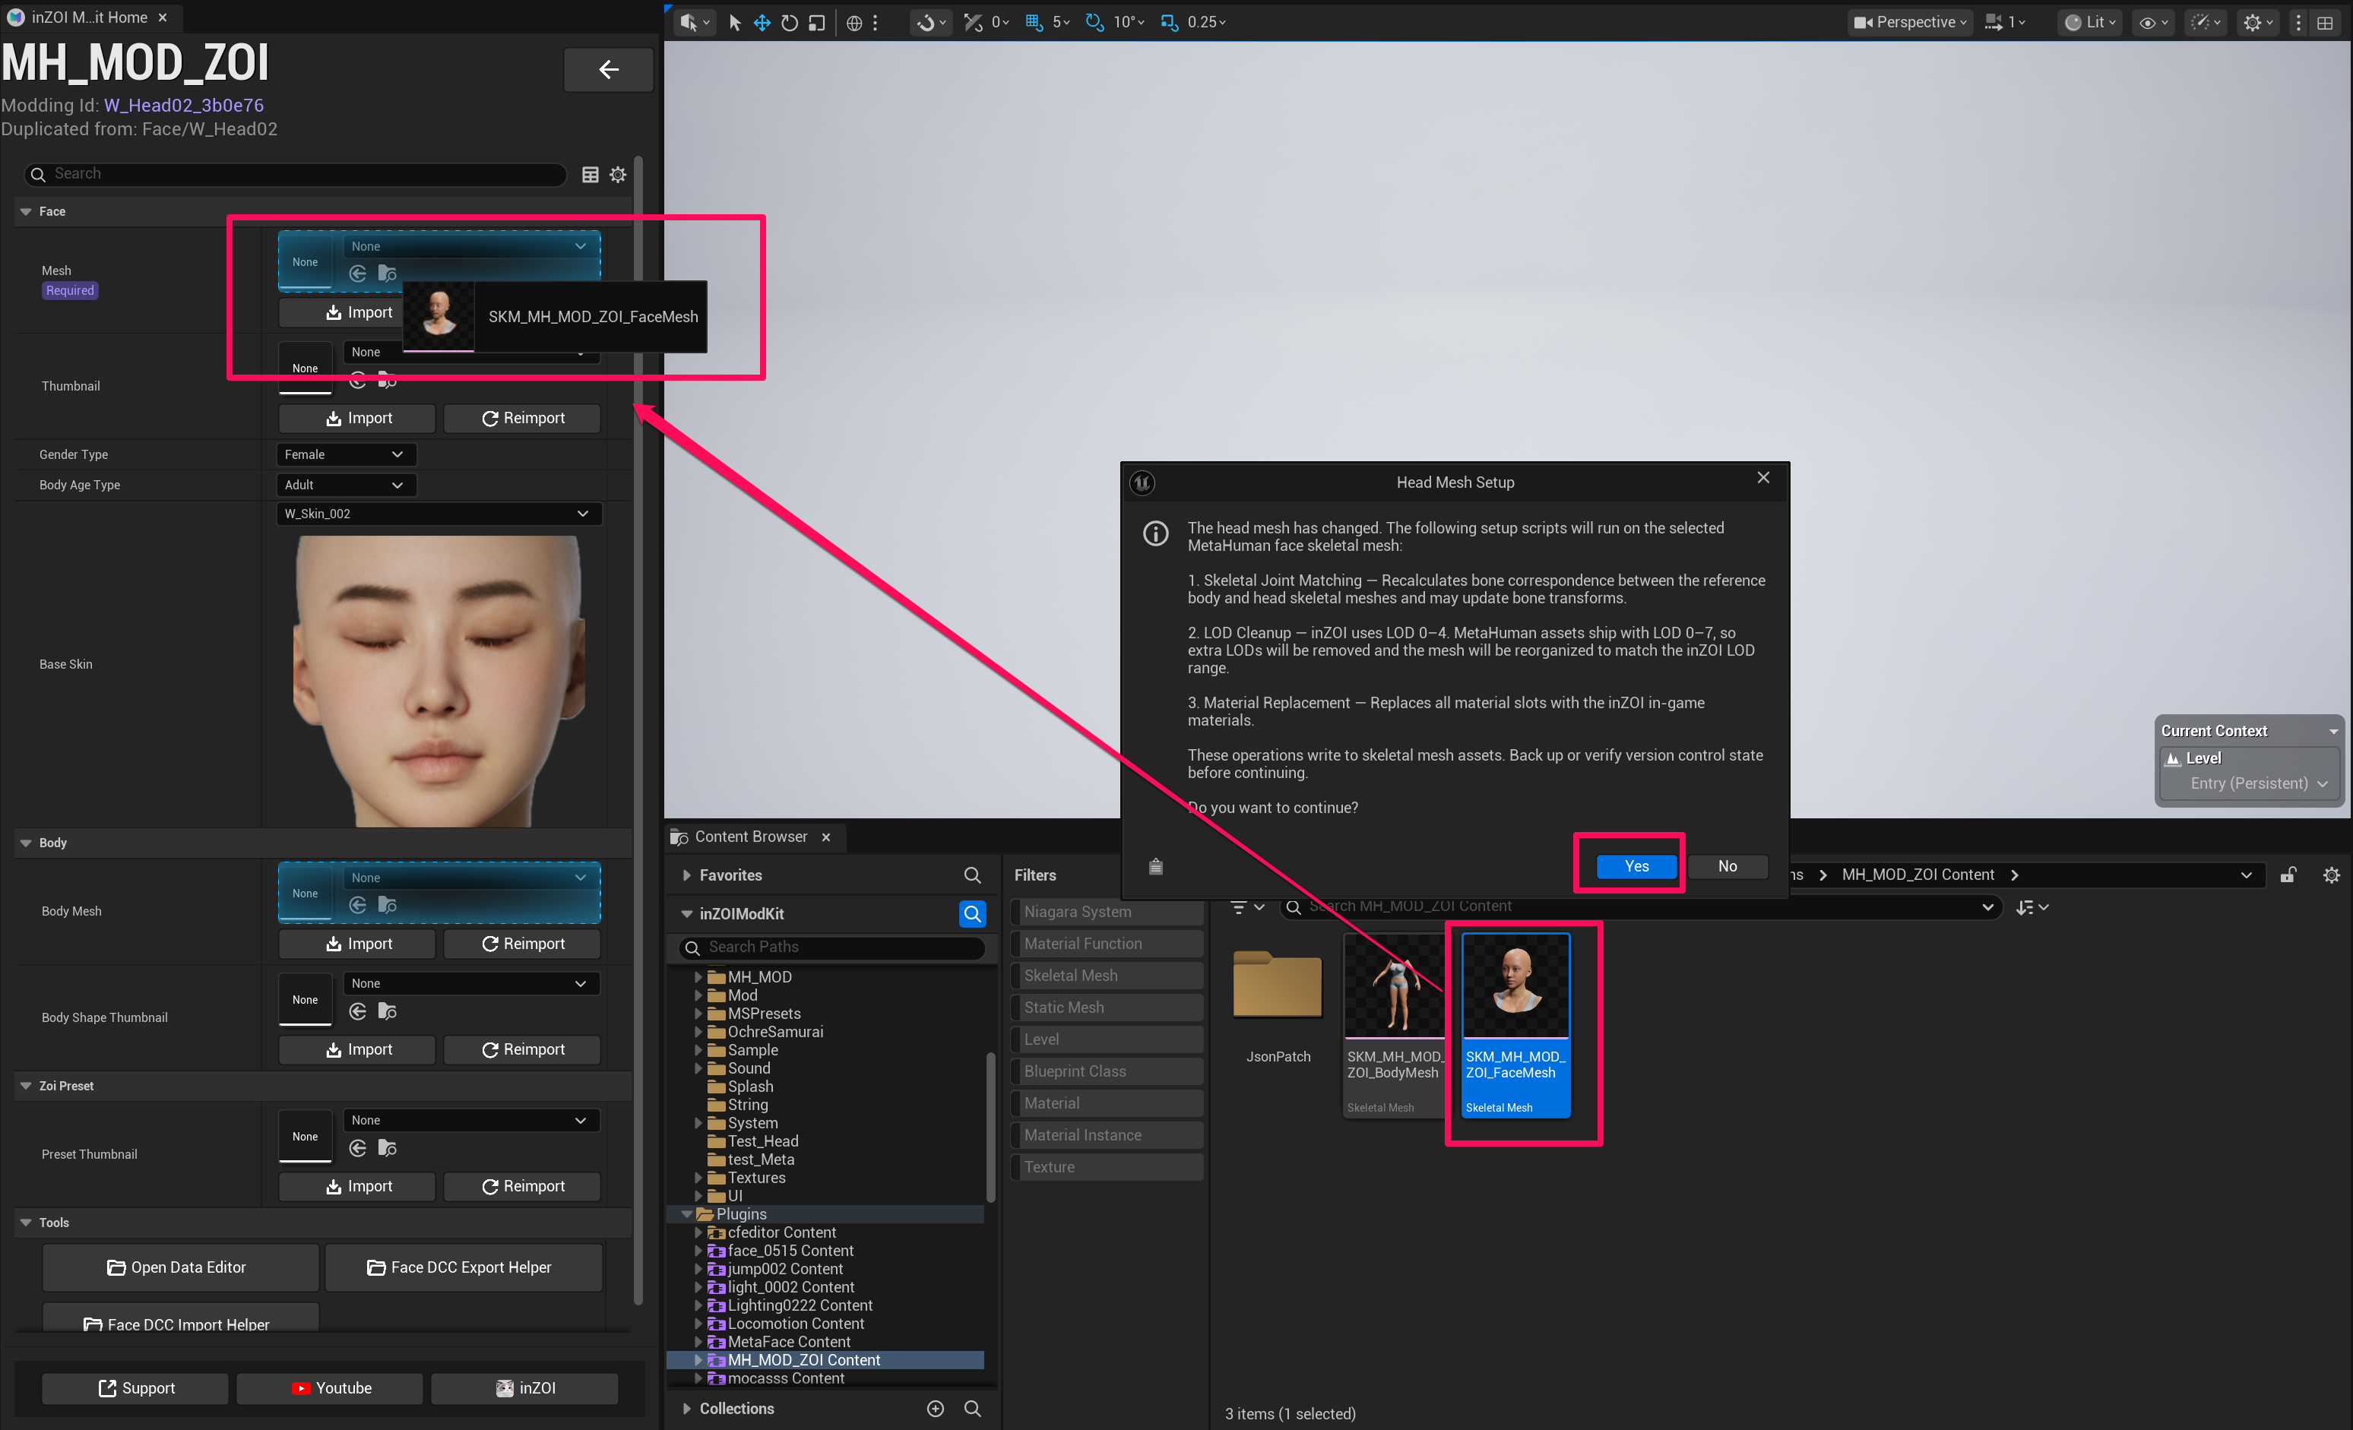Use selected asset arrow for face Mesh
This screenshot has width=2353, height=1430.
[x=358, y=274]
